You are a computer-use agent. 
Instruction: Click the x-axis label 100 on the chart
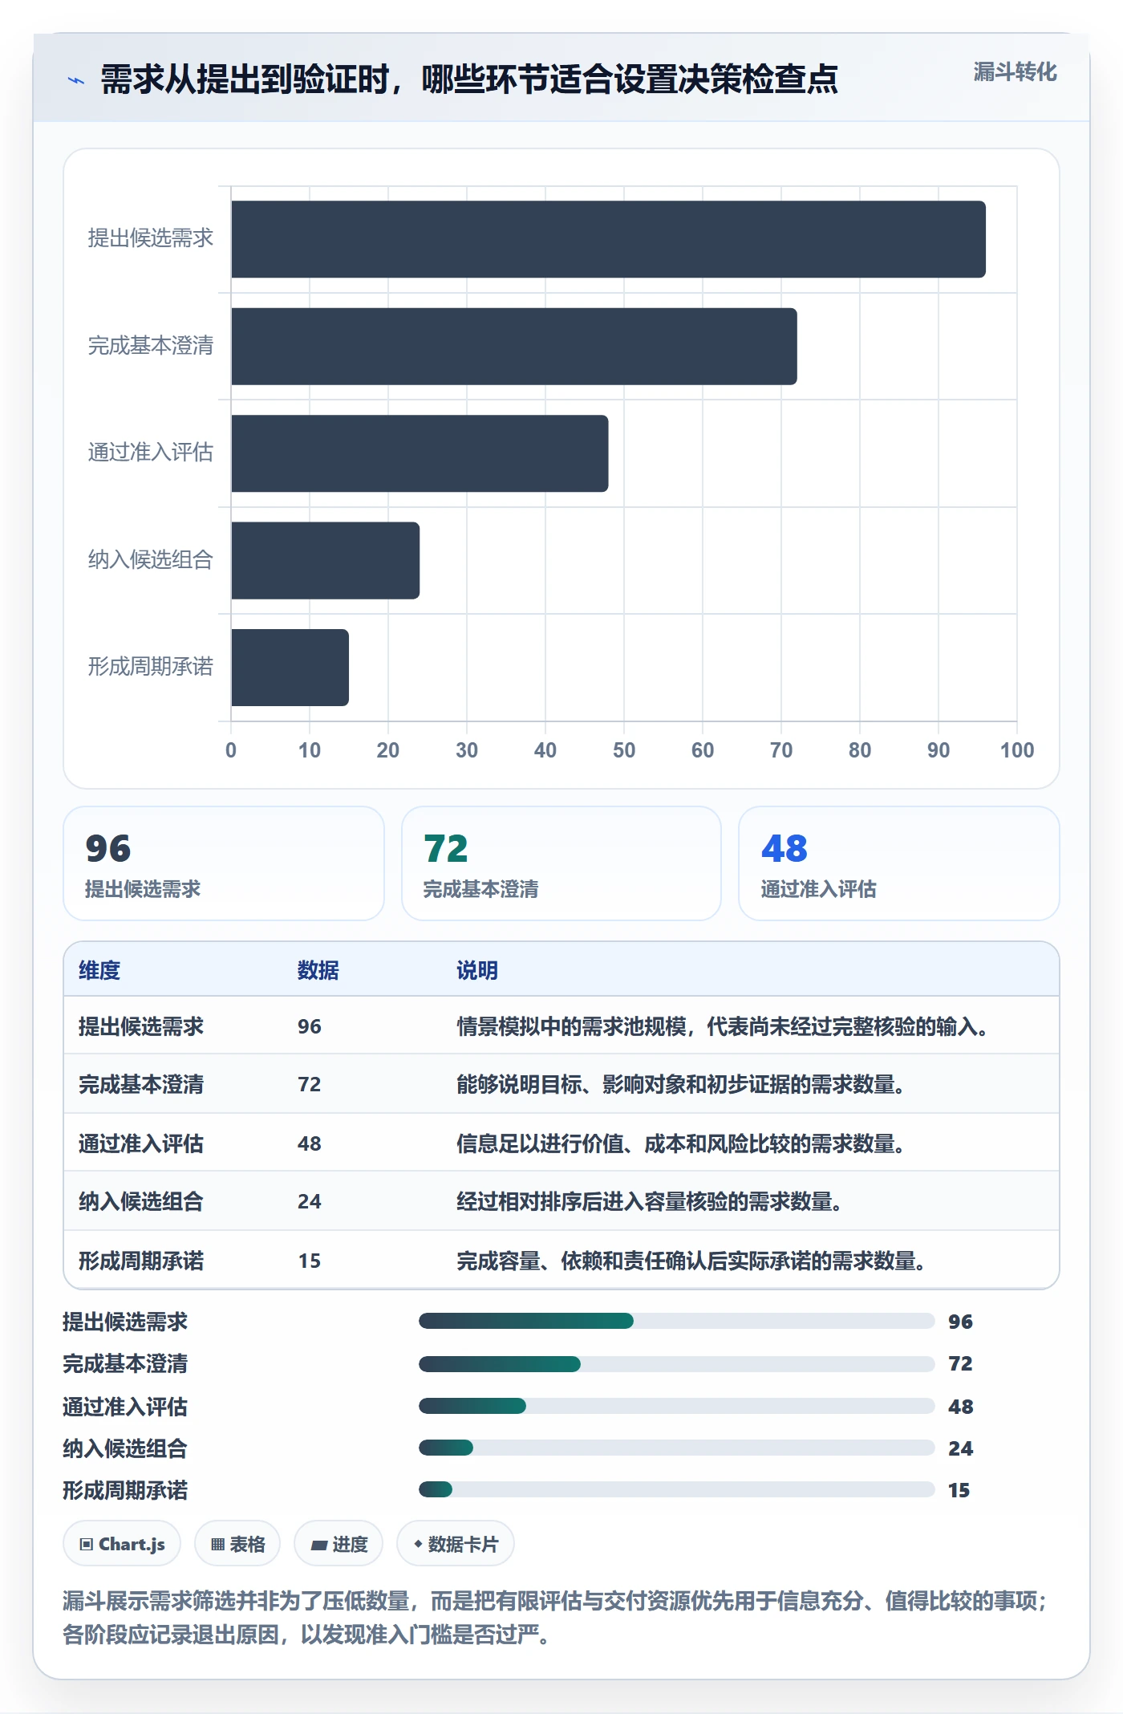pyautogui.click(x=1017, y=750)
